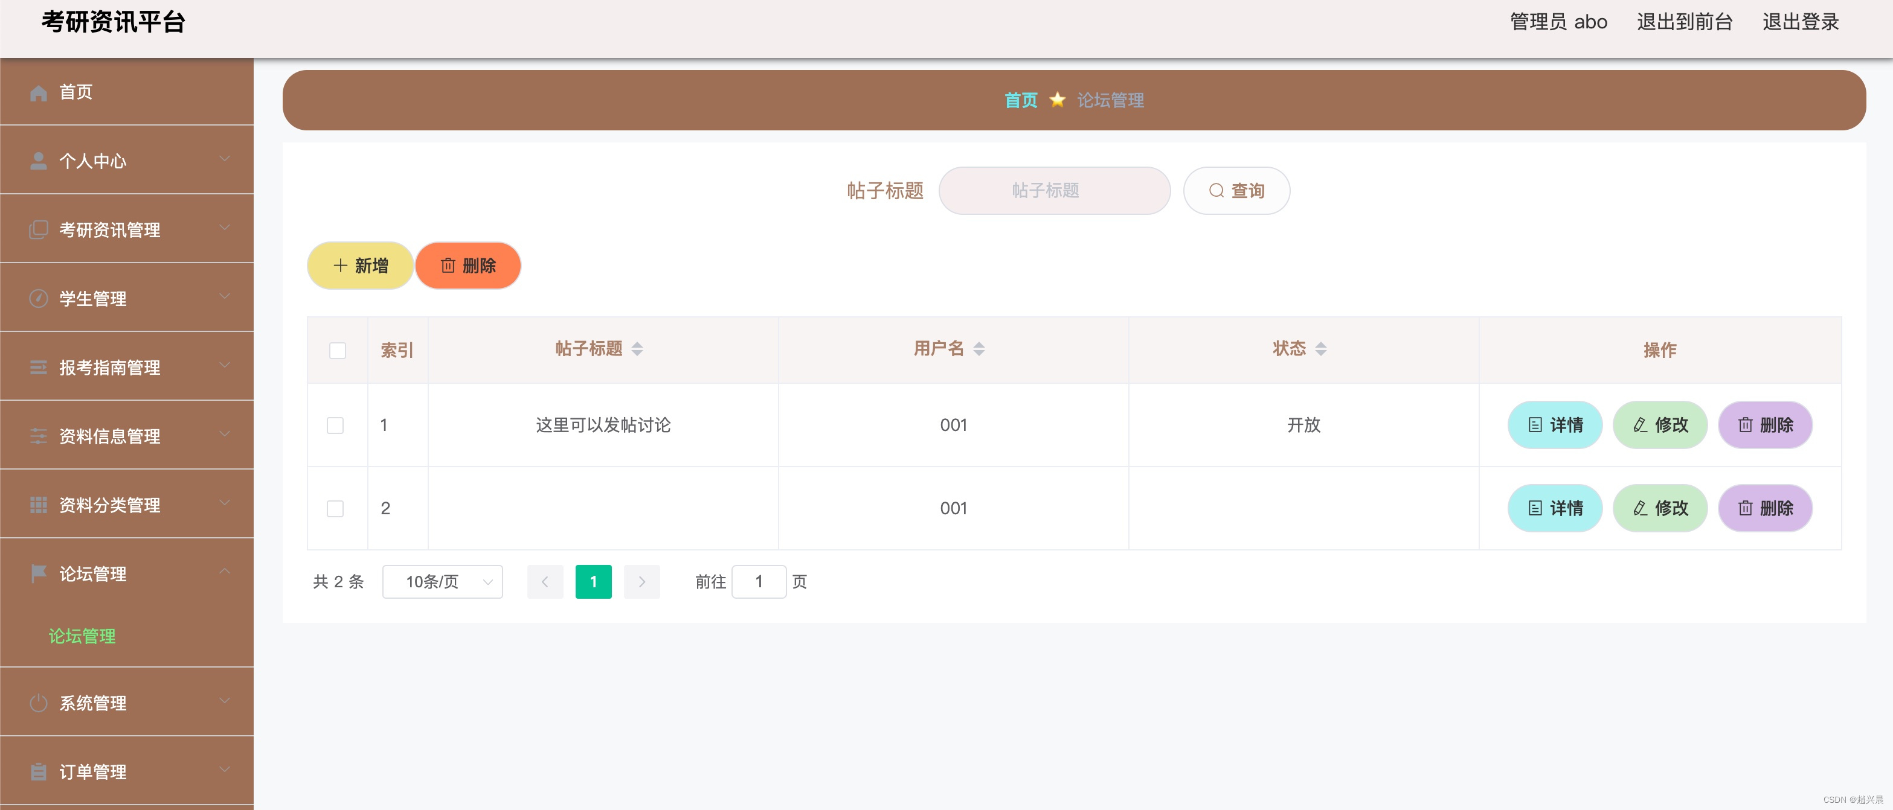
Task: Open 资料信息管理 sidebar menu
Action: pos(126,436)
